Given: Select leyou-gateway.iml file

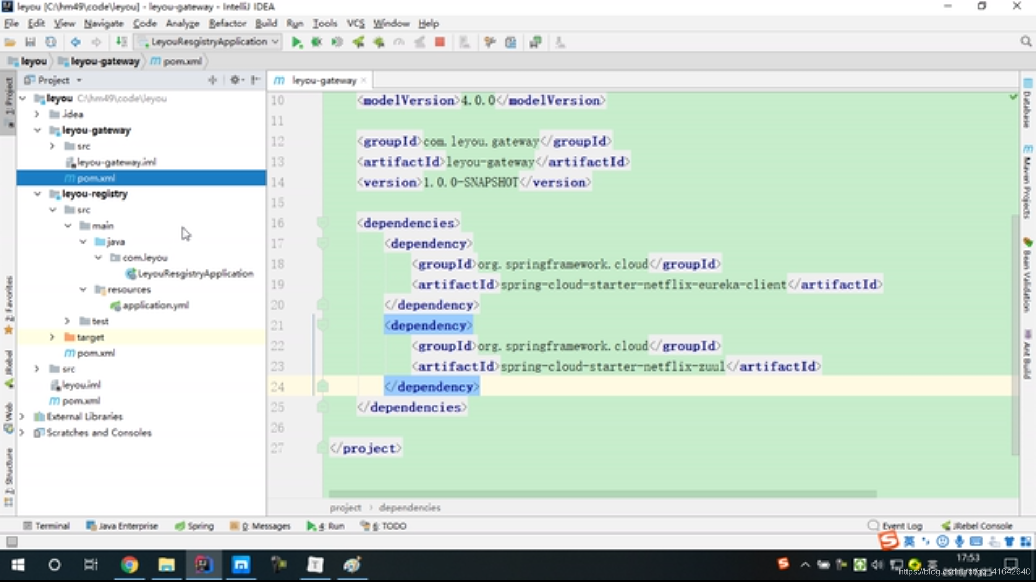Looking at the screenshot, I should pyautogui.click(x=111, y=162).
